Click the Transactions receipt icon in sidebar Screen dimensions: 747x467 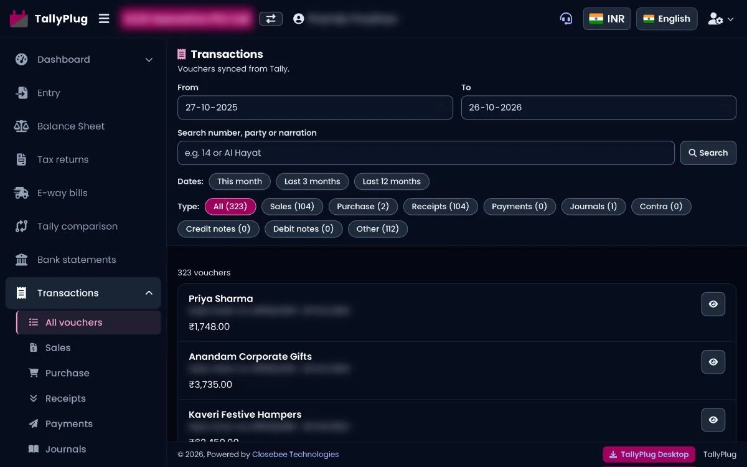[22, 293]
